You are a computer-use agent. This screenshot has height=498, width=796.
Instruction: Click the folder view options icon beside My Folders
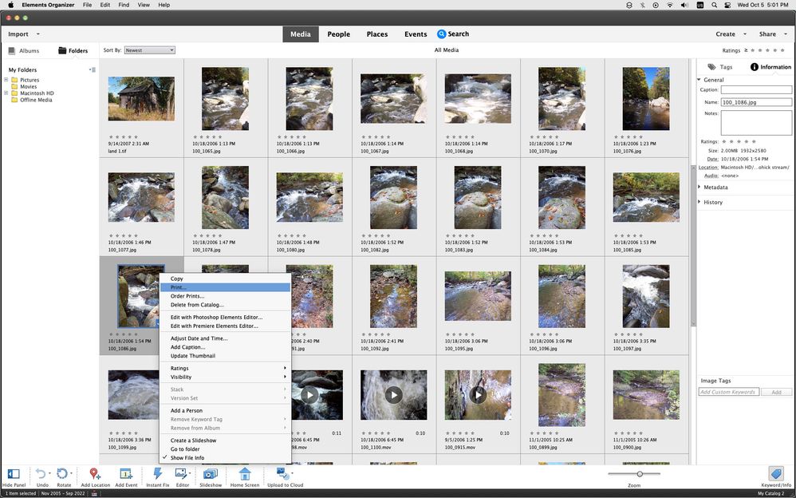93,69
